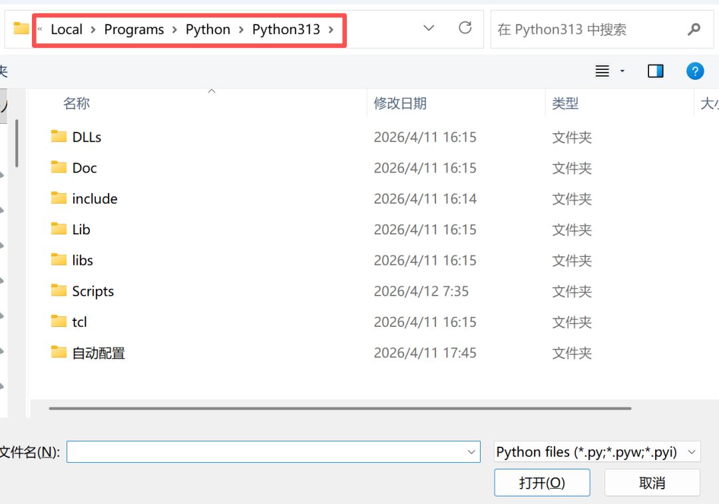Sort by 类型 column header
This screenshot has height=504, width=719.
pyautogui.click(x=565, y=103)
